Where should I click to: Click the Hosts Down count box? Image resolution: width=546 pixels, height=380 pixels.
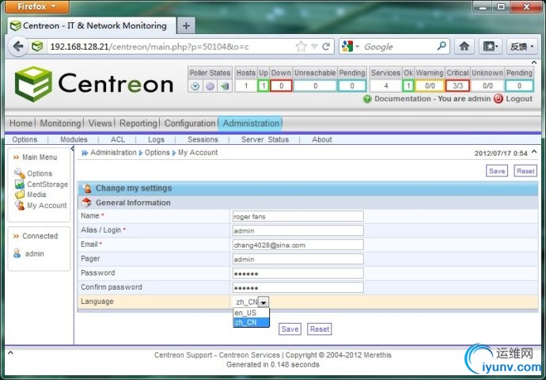[x=281, y=85]
